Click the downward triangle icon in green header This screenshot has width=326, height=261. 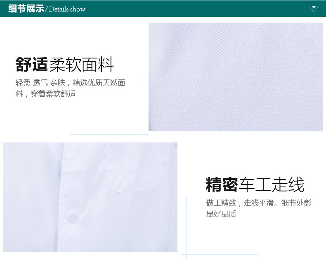(x=314, y=9)
